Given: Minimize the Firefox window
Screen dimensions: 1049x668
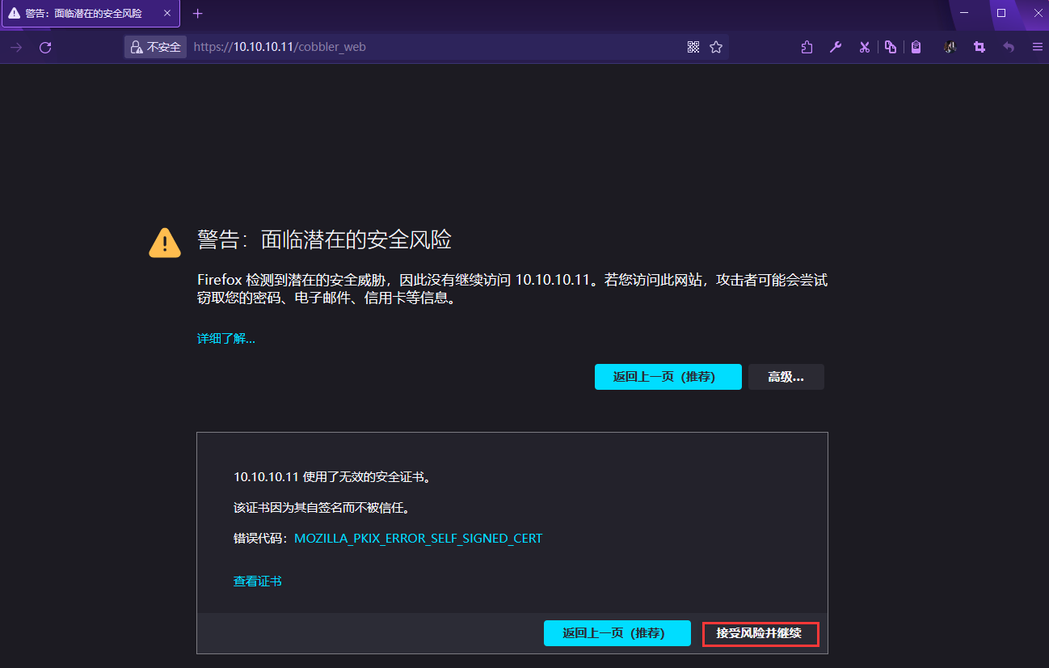Looking at the screenshot, I should (964, 13).
